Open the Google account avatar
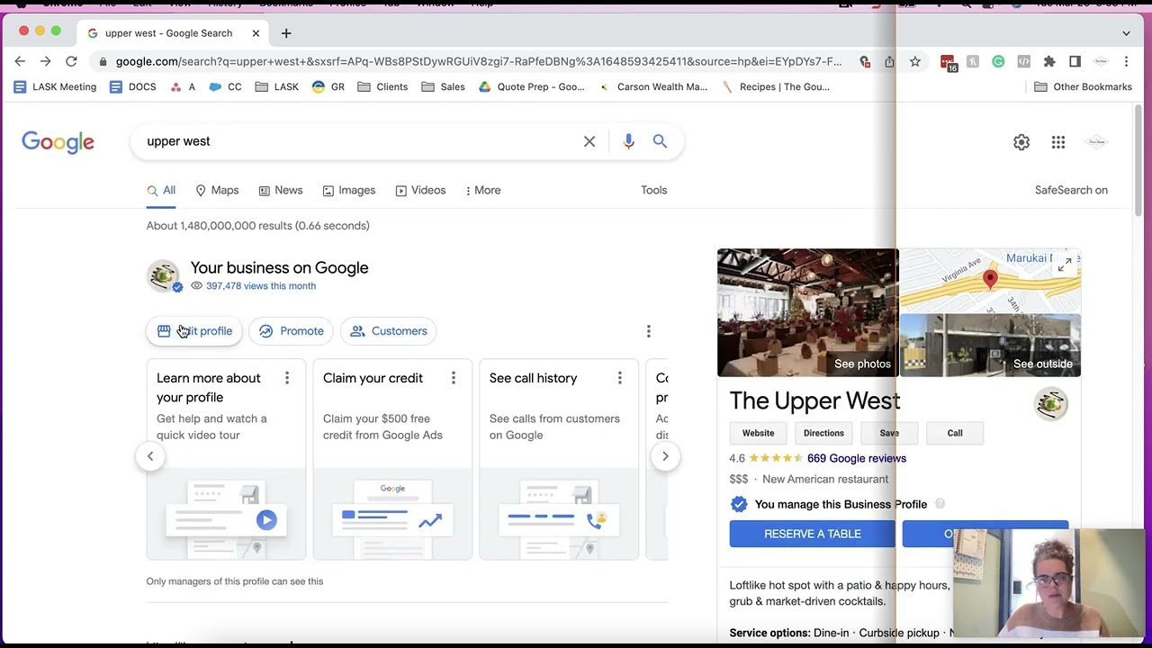Image resolution: width=1152 pixels, height=648 pixels. coord(1096,142)
